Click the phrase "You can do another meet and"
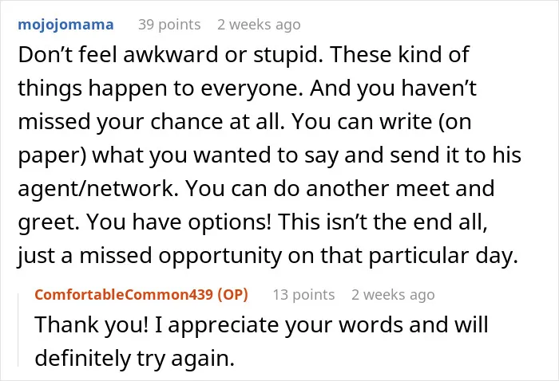The image size is (559, 381). pos(339,189)
